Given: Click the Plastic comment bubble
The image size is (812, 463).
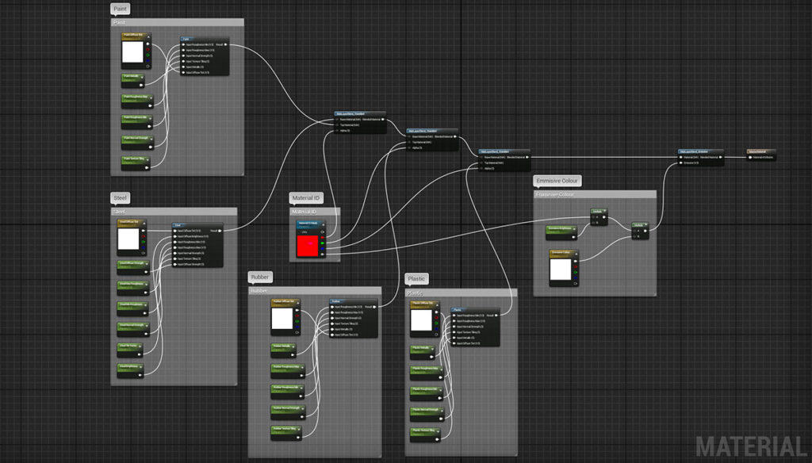Looking at the screenshot, I should click(x=416, y=278).
